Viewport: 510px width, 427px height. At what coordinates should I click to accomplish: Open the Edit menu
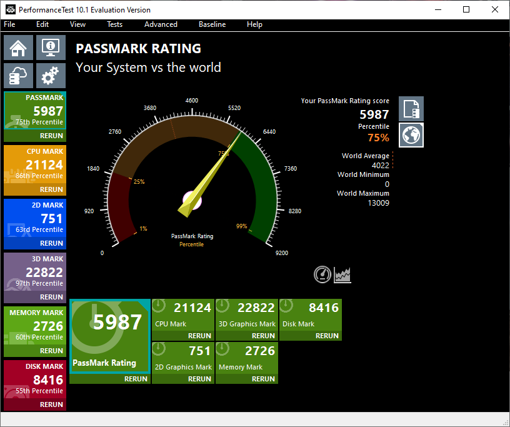[42, 24]
